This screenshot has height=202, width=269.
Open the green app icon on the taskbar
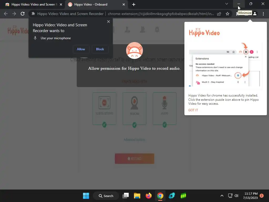(x=183, y=196)
